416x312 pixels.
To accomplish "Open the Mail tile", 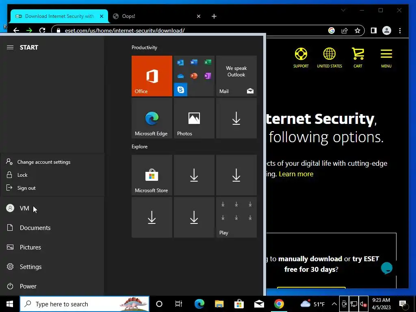I will click(x=236, y=76).
